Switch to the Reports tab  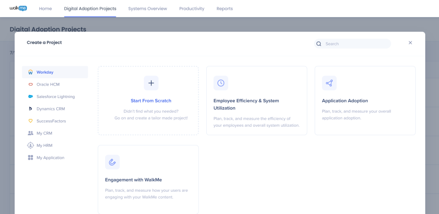coord(225,9)
